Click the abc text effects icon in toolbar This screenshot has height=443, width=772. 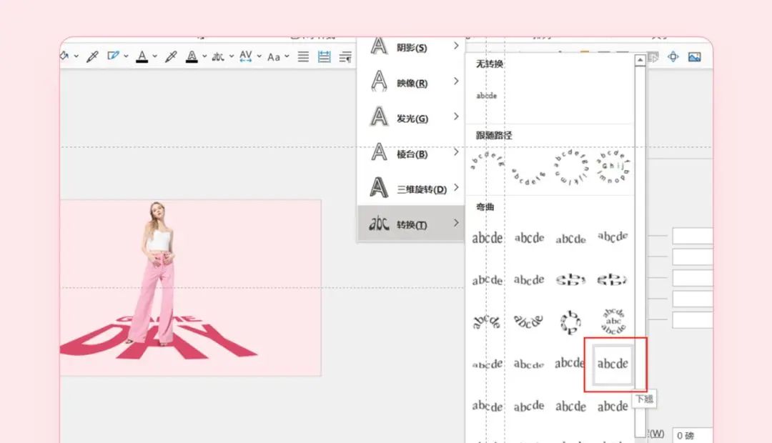pos(218,56)
